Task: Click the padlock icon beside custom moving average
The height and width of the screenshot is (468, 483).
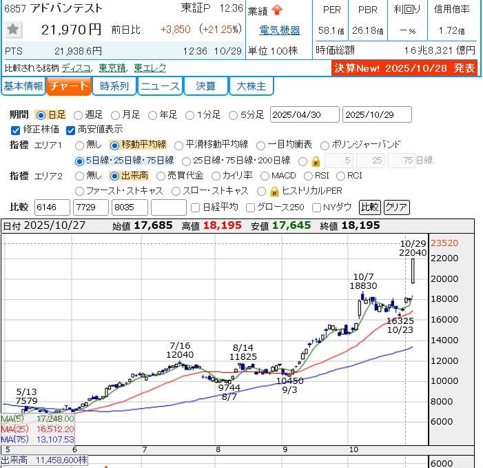Action: [316, 161]
